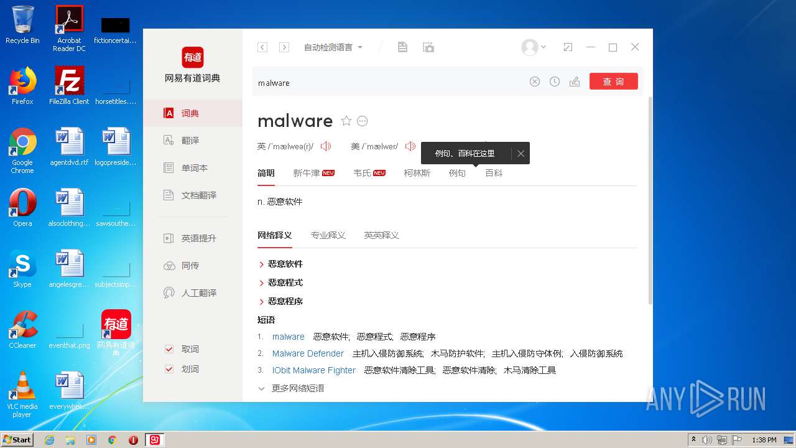Open Opera from the taskbar

tap(133, 440)
